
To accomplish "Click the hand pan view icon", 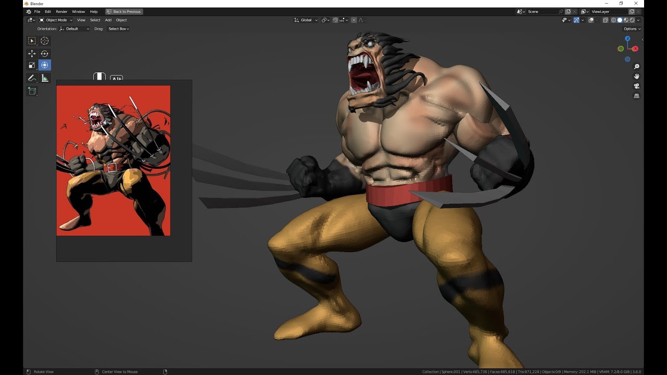I will point(636,77).
